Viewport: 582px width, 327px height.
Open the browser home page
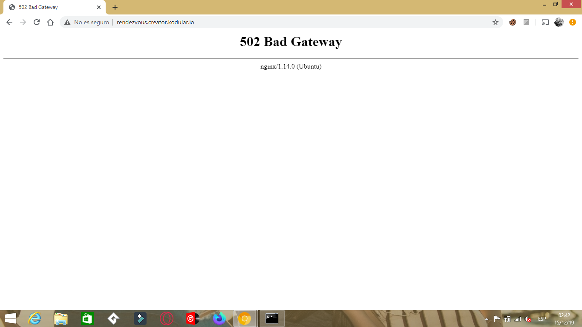[50, 22]
